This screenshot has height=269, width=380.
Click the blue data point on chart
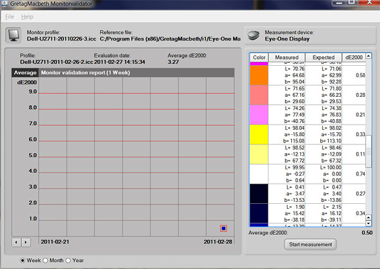(x=224, y=228)
